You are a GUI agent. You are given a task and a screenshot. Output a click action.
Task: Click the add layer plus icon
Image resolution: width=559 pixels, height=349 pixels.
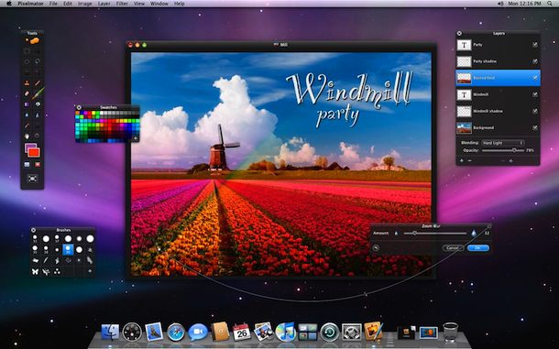(462, 161)
